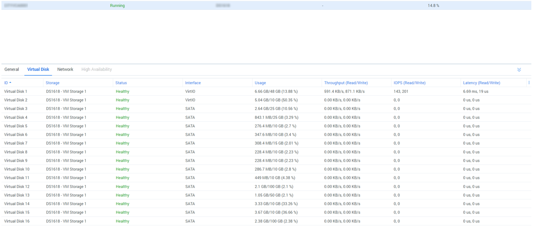Switch to the General tab
533x228 pixels.
[x=11, y=69]
